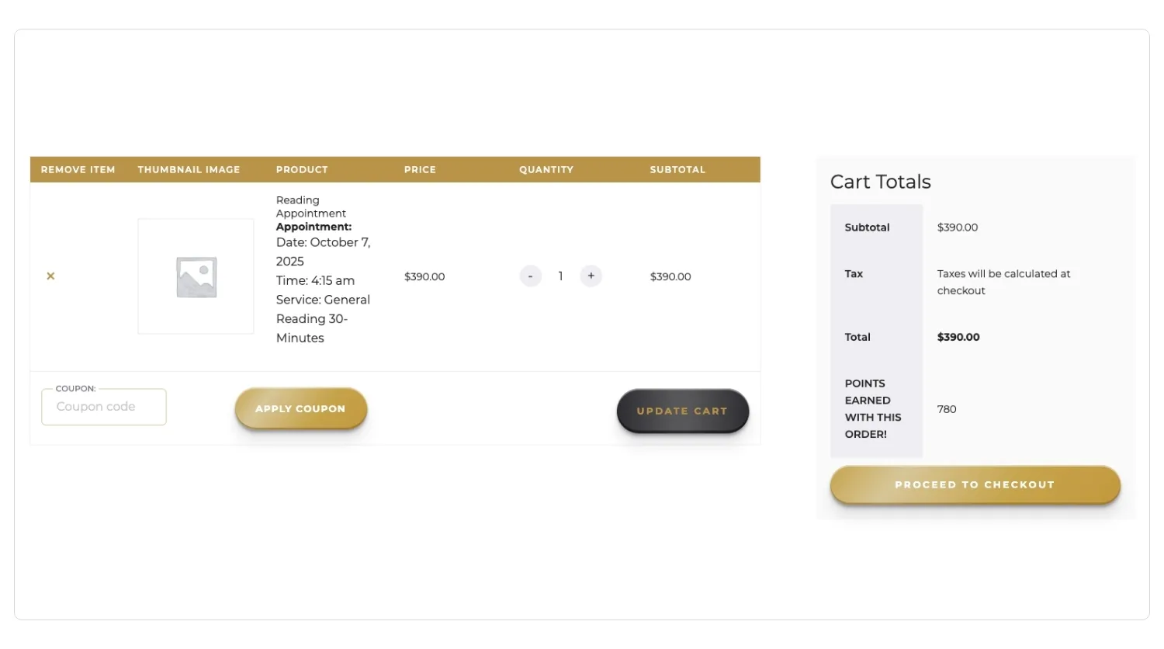Increase quantity with the plus button
Screen dimensions: 1164x649
[x=591, y=276]
